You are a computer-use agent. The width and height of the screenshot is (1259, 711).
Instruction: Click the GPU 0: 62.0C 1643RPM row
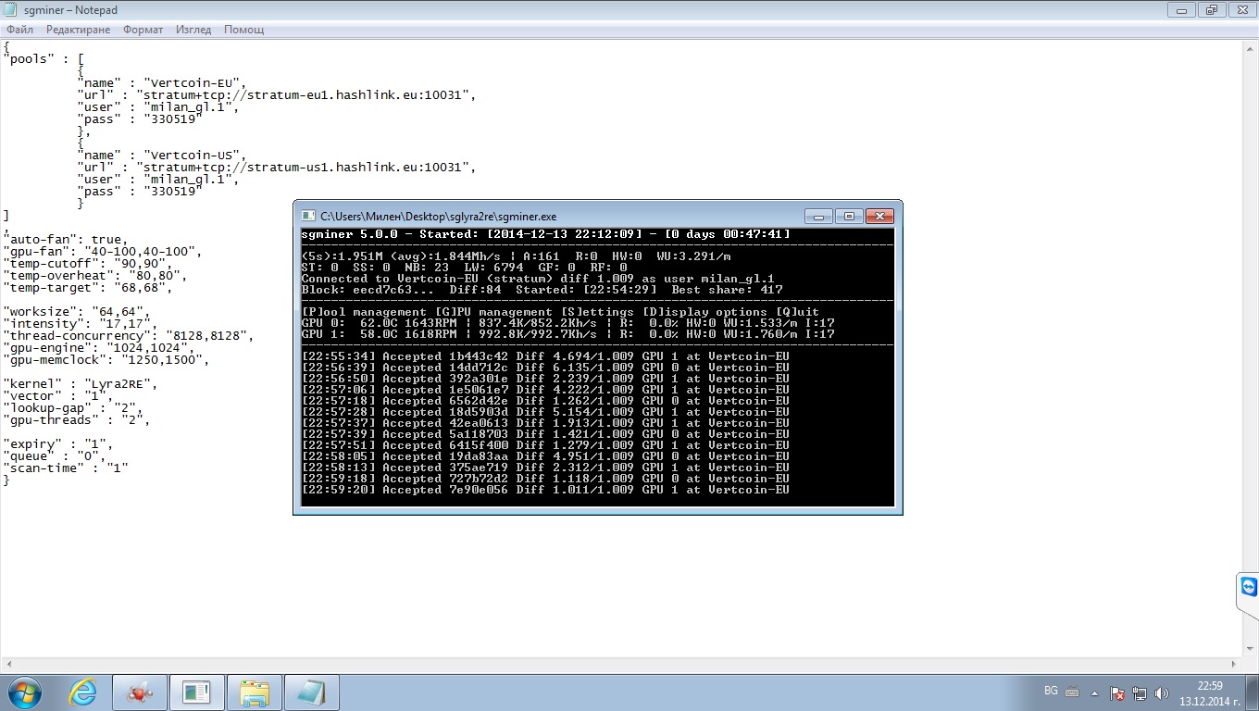coord(568,323)
